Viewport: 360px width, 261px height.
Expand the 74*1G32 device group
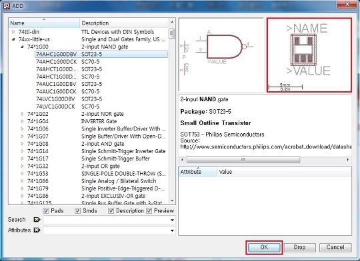pos(22,166)
